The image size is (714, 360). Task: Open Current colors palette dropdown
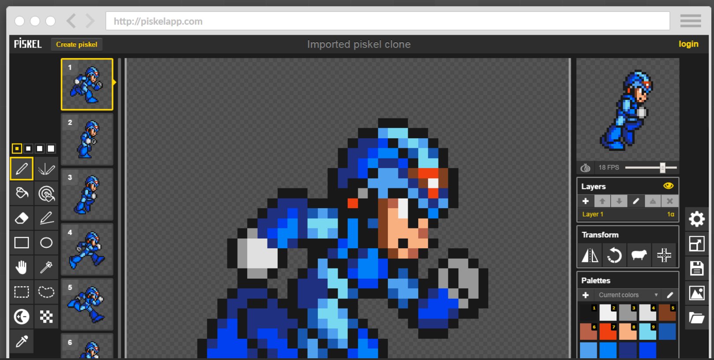click(628, 295)
